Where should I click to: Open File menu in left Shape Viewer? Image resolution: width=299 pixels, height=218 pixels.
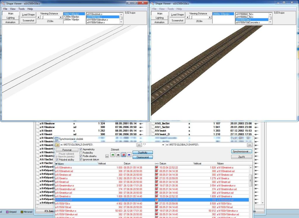tap(5, 9)
